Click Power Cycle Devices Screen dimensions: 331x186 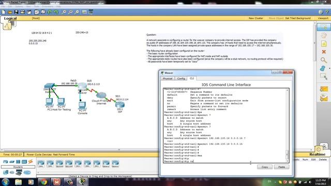(x=39, y=154)
